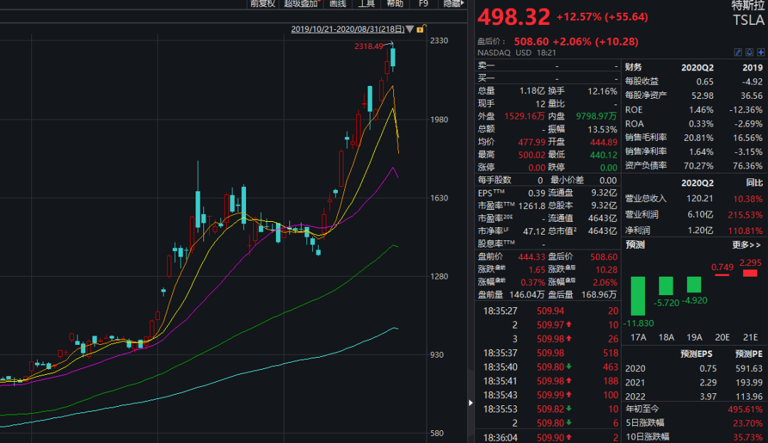Click the 销售毛利率 row label
Screen dimensions: 768x443
point(646,137)
